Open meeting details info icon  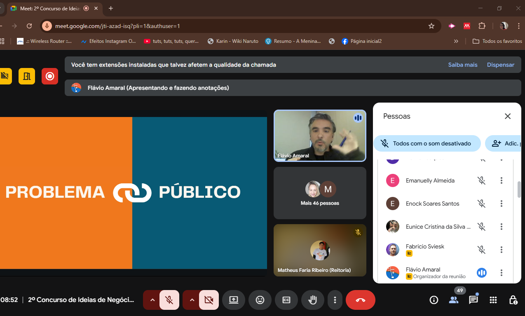pyautogui.click(x=434, y=300)
